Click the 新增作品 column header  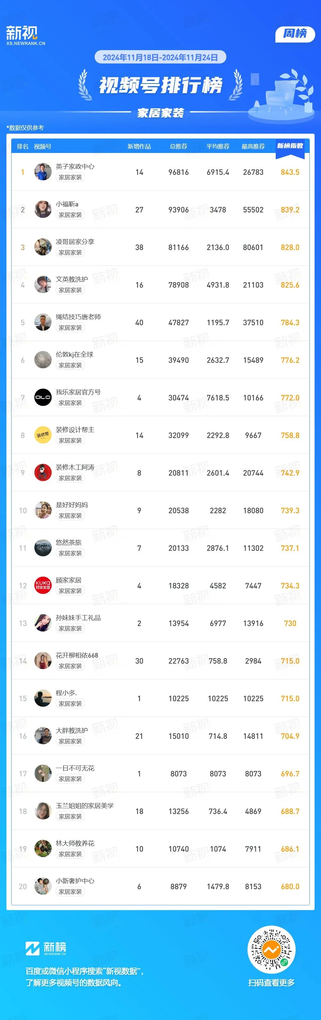tap(139, 147)
